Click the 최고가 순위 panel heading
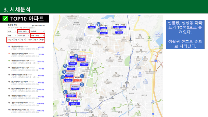208x117 pixels. point(12,25)
